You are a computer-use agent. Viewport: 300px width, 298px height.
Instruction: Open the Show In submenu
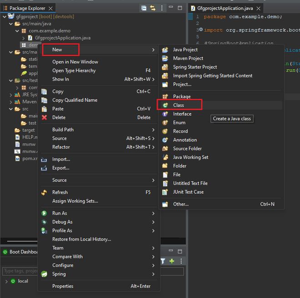click(x=99, y=79)
